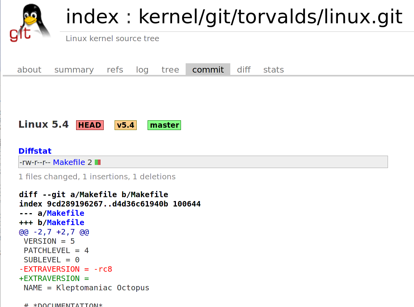Switch to the summary tab

[74, 70]
